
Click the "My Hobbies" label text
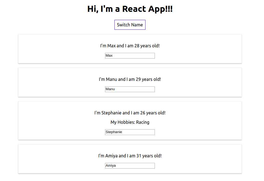point(122,122)
